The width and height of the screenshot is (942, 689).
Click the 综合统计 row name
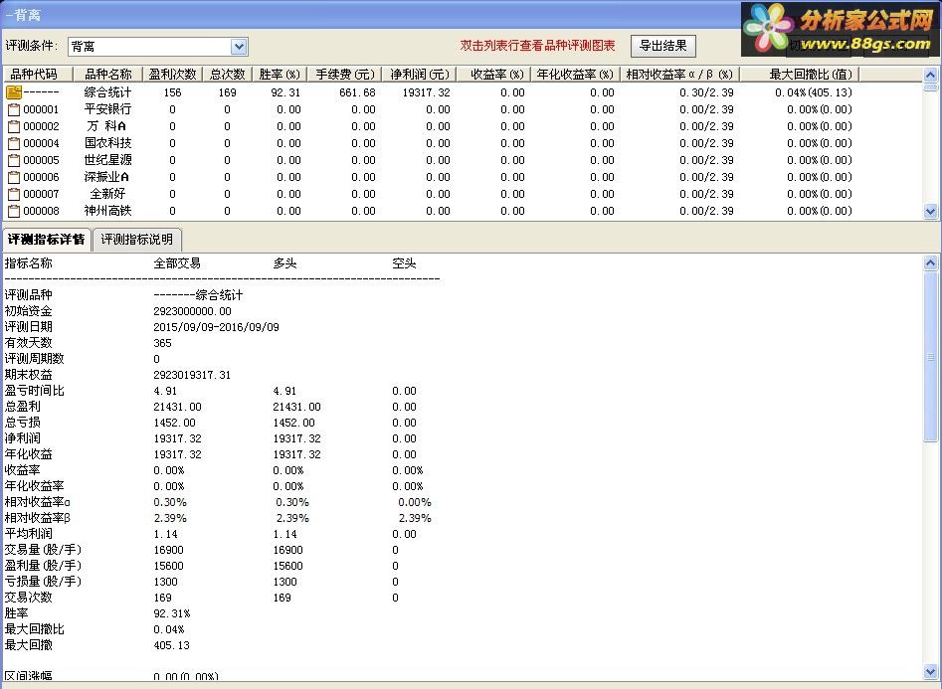pyautogui.click(x=107, y=91)
